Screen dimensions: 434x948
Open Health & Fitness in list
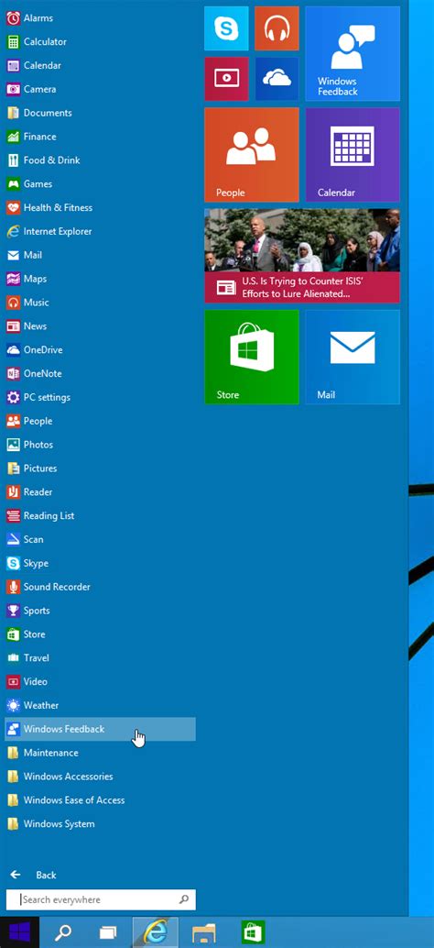[100, 207]
